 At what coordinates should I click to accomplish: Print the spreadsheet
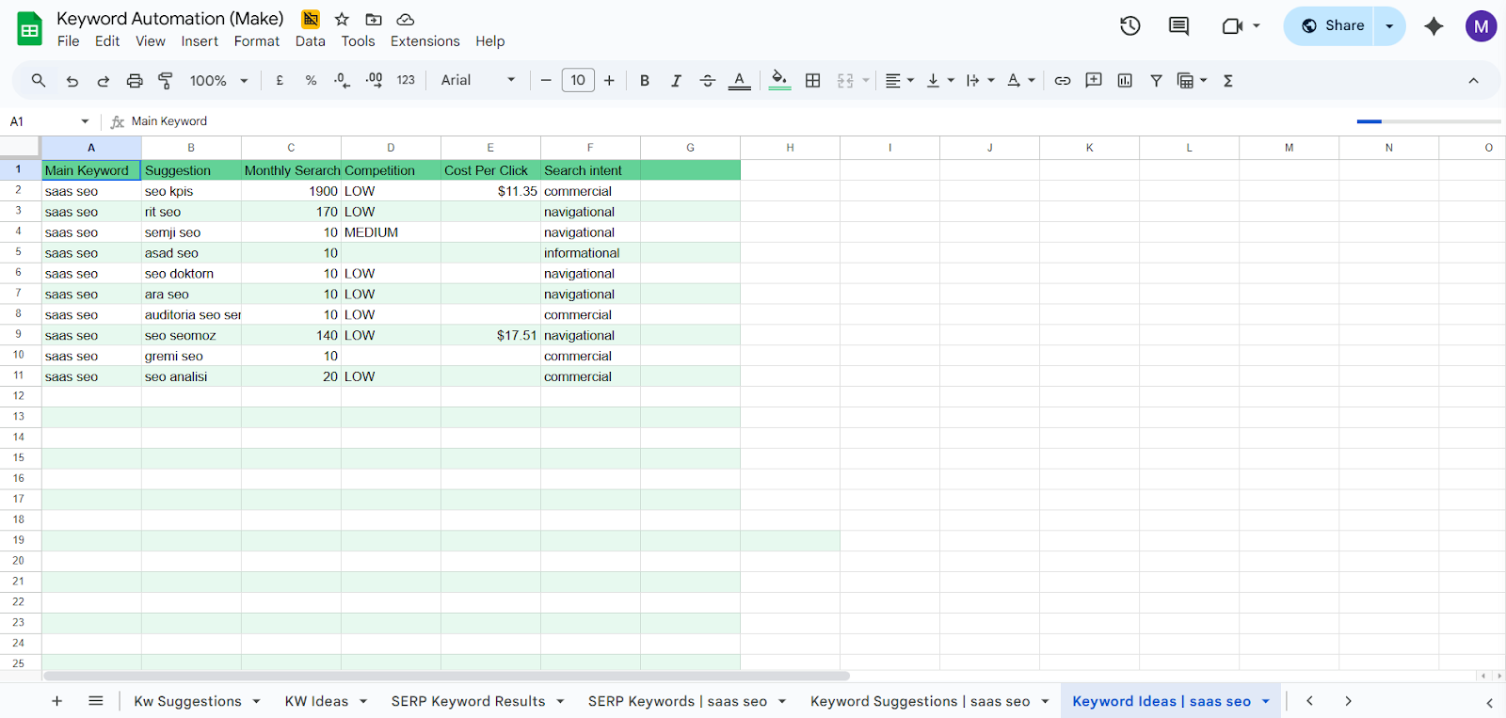pos(135,81)
